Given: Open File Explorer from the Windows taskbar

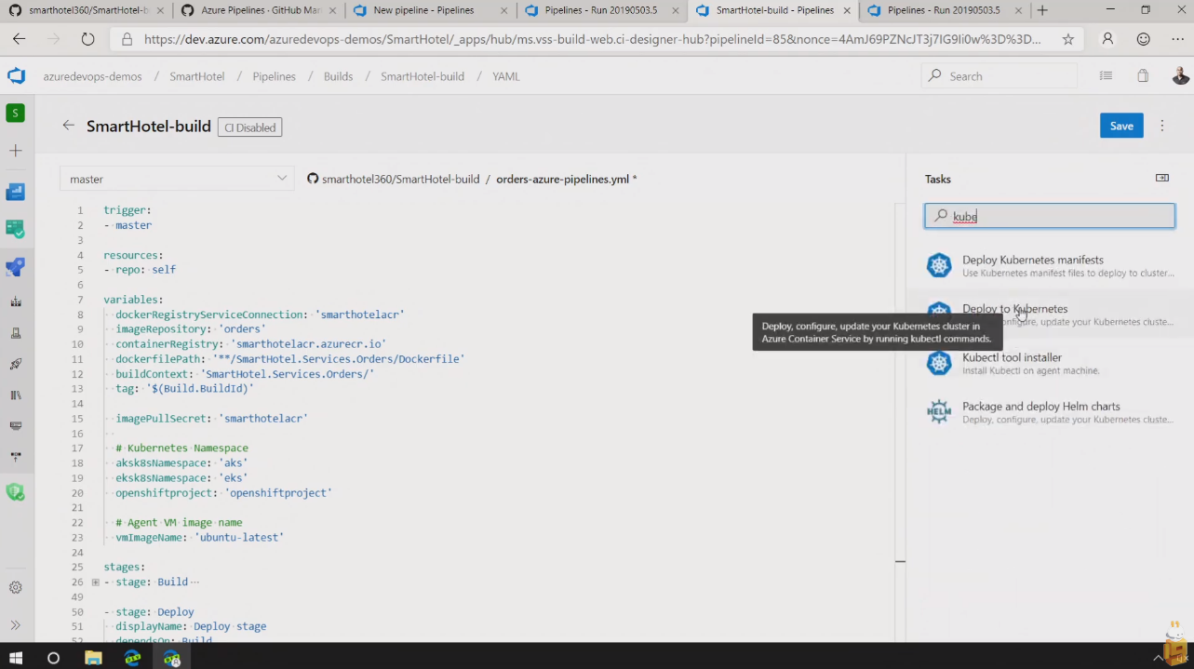Looking at the screenshot, I should click(x=93, y=658).
